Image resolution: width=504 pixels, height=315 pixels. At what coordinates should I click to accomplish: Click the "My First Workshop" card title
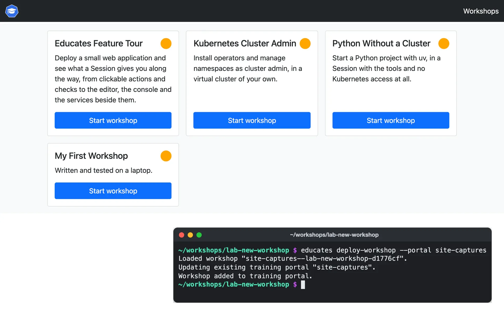tap(91, 156)
